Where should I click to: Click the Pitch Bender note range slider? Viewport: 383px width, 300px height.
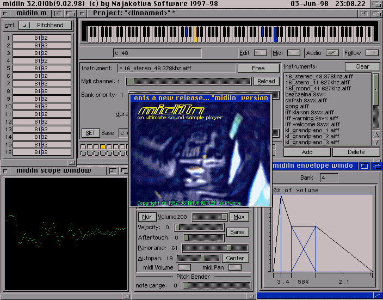point(217,286)
